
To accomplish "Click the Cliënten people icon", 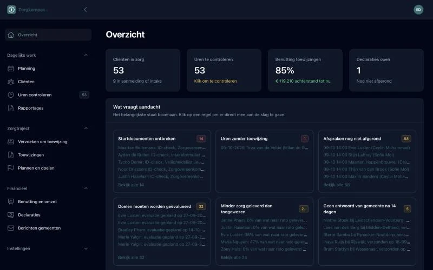I will [11, 82].
